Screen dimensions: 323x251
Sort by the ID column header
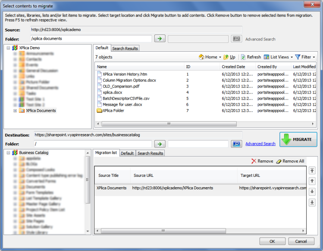click(x=202, y=67)
